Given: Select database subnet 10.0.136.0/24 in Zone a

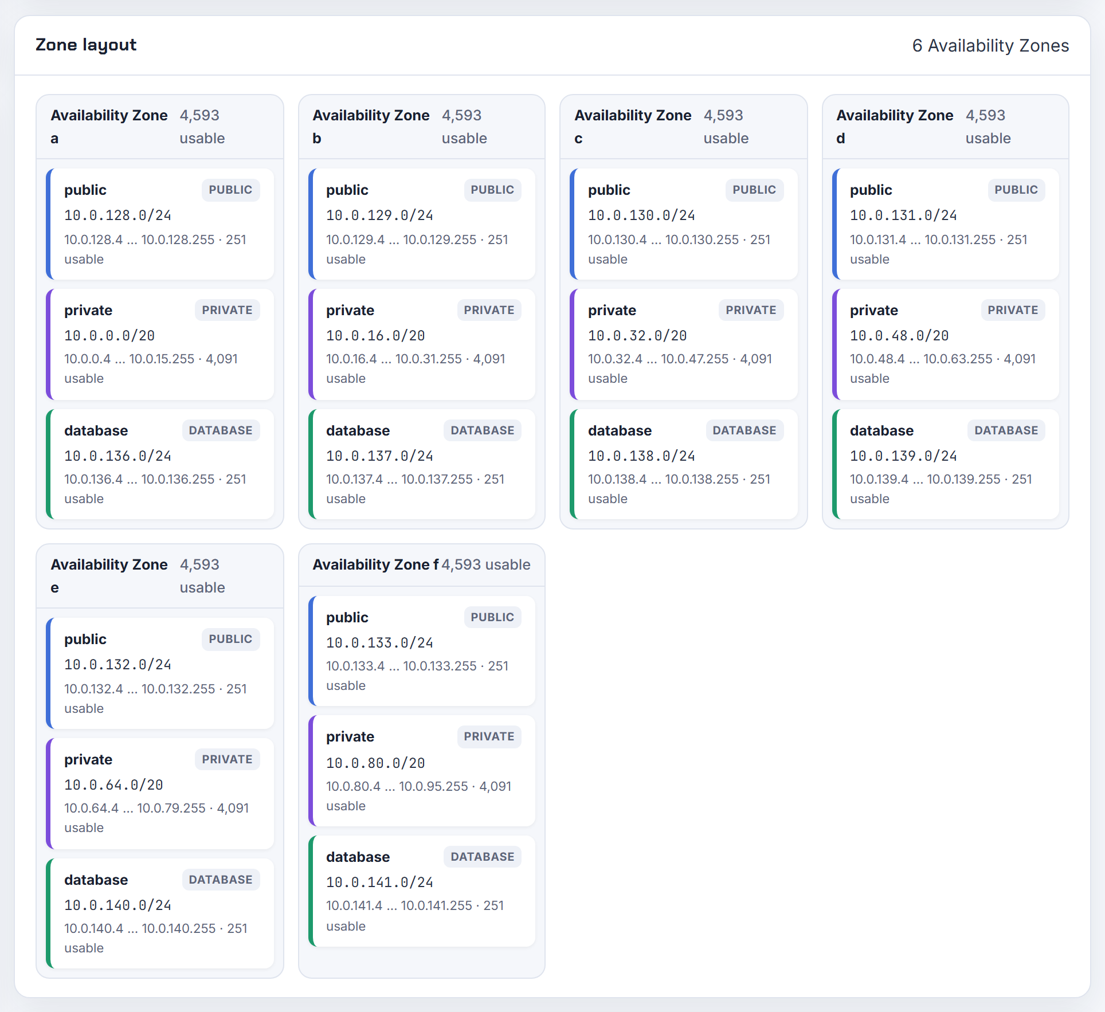Looking at the screenshot, I should (160, 464).
